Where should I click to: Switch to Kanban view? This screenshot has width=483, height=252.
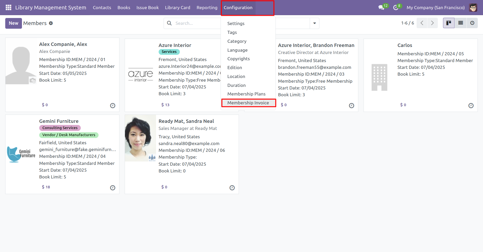448,23
